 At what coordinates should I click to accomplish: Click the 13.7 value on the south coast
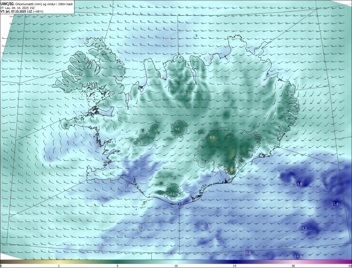pos(180,204)
